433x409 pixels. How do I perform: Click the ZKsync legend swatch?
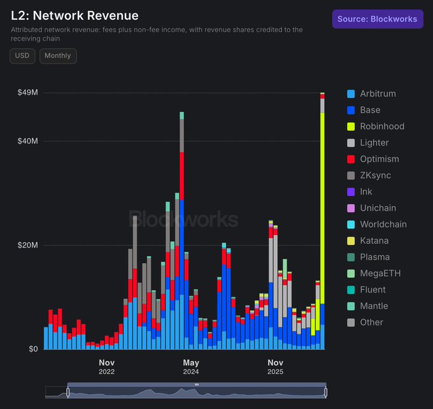pyautogui.click(x=351, y=176)
